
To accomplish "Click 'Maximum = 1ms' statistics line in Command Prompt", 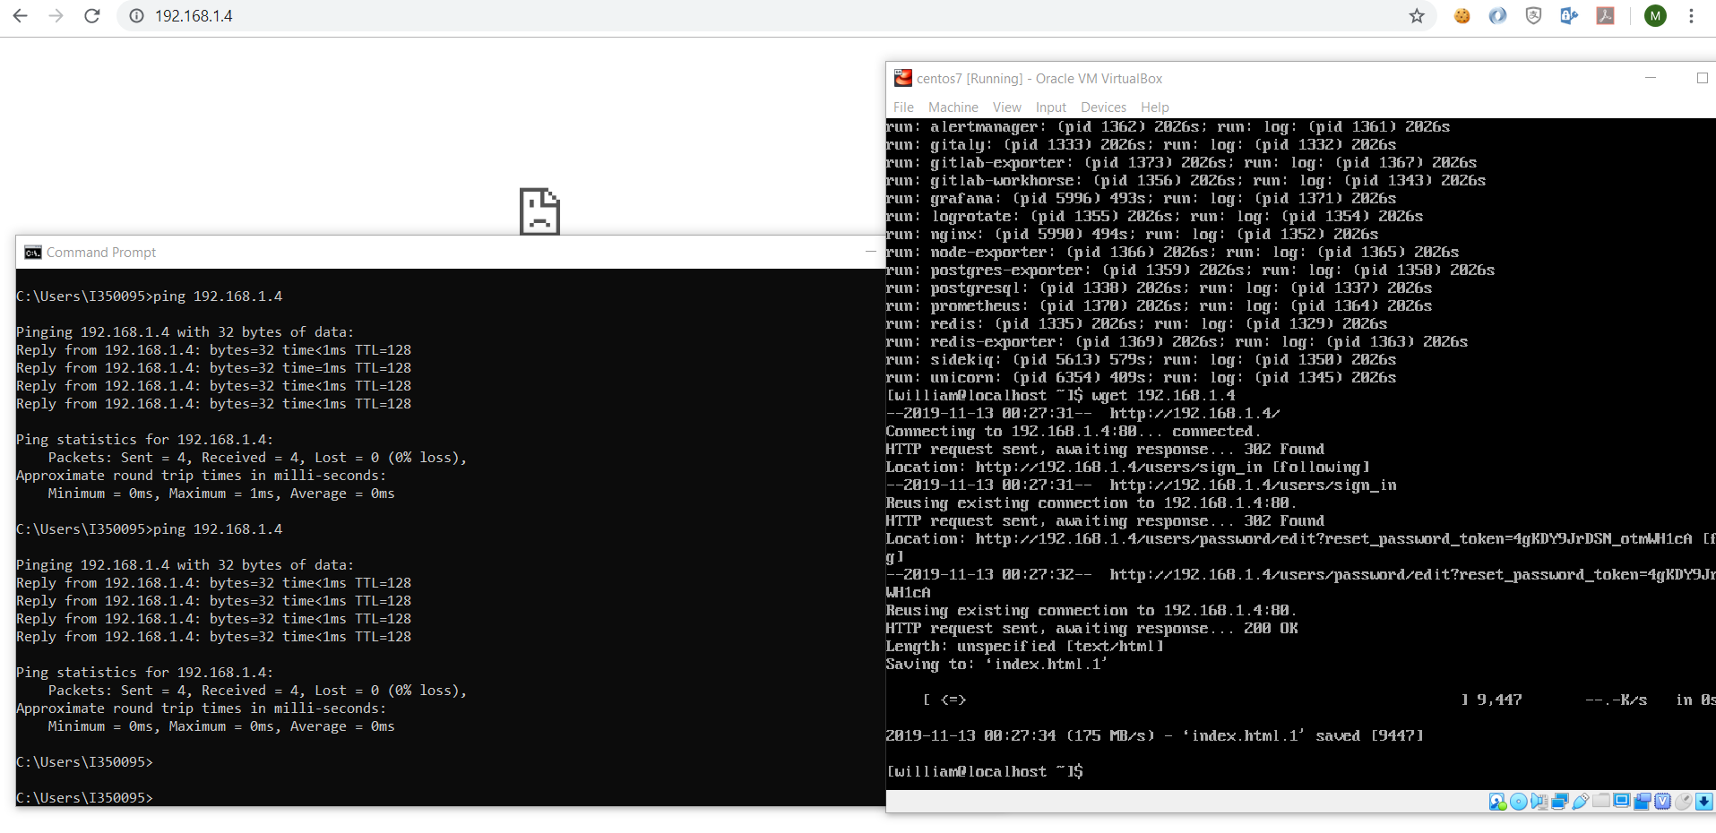I will pos(221,494).
